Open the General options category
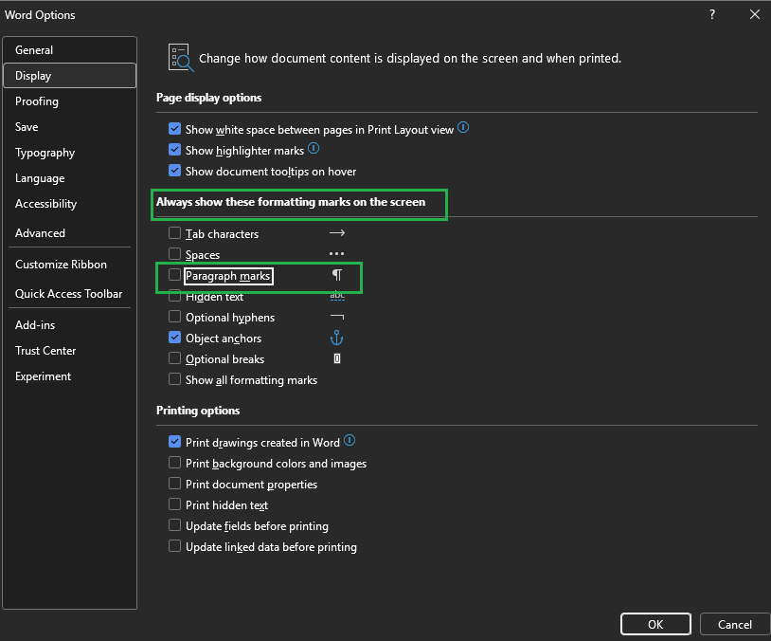This screenshot has width=771, height=641. [69, 49]
